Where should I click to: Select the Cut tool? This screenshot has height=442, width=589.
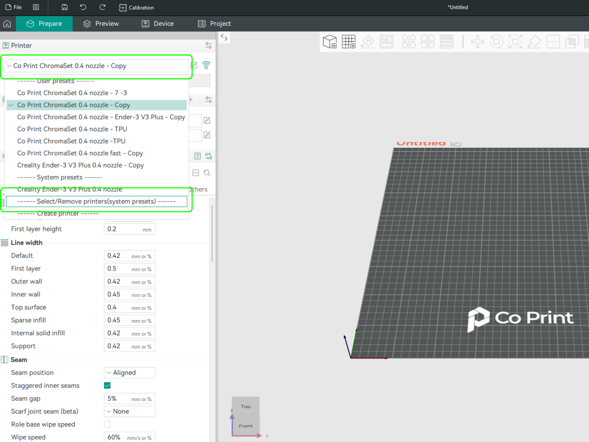point(553,42)
